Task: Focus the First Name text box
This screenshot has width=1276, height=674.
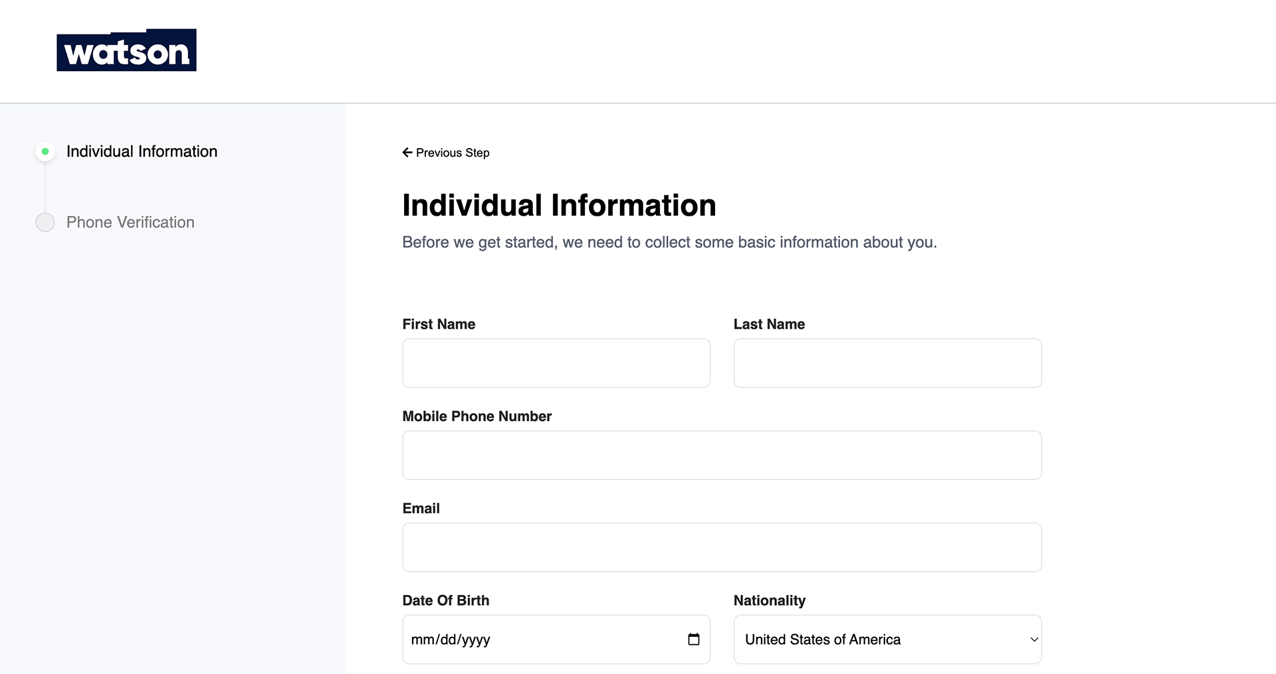Action: click(556, 363)
